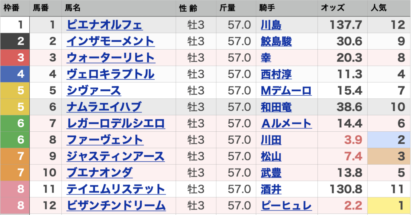This screenshot has width=411, height=215.
Task: Open ビザンチンドリーム horse page
Action: [116, 205]
